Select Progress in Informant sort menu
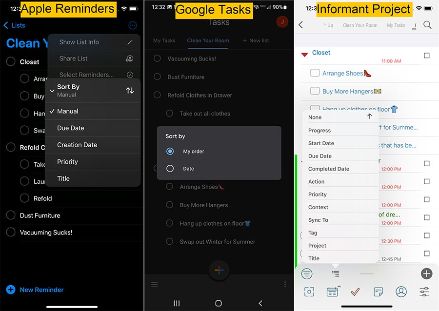439x311 pixels. click(x=340, y=130)
